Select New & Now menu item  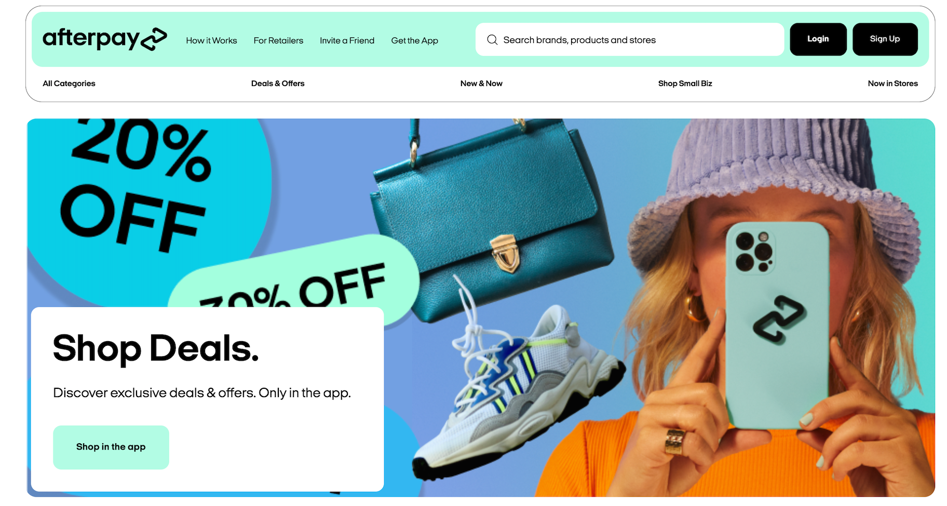pos(481,83)
